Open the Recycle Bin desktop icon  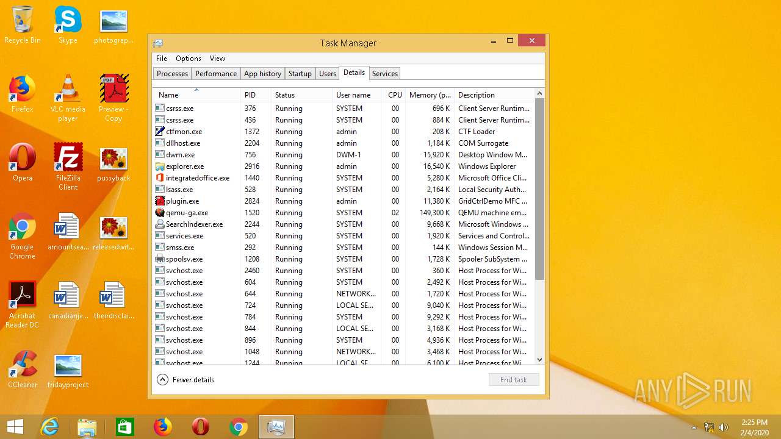23,25
